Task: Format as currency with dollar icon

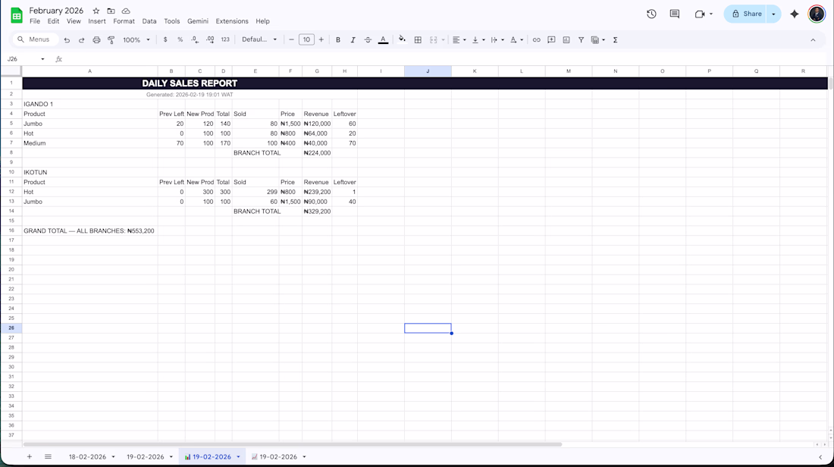Action: 165,40
